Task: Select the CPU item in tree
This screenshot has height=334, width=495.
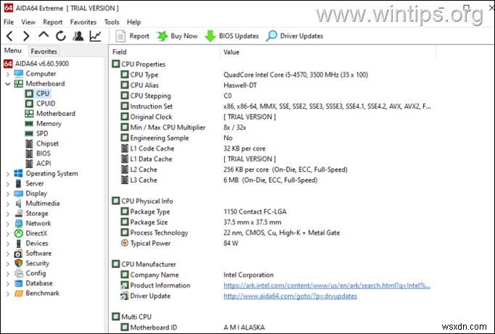Action: coord(43,93)
